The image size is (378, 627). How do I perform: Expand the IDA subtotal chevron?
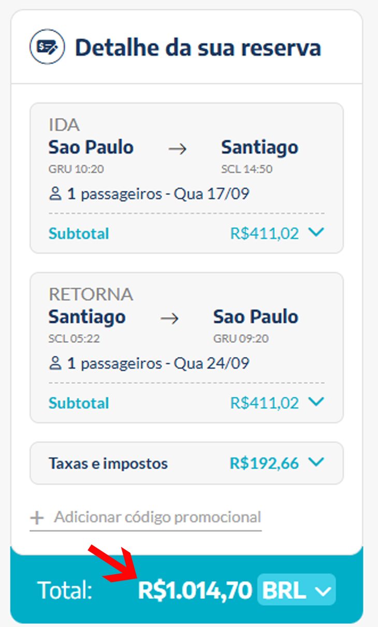coord(316,233)
